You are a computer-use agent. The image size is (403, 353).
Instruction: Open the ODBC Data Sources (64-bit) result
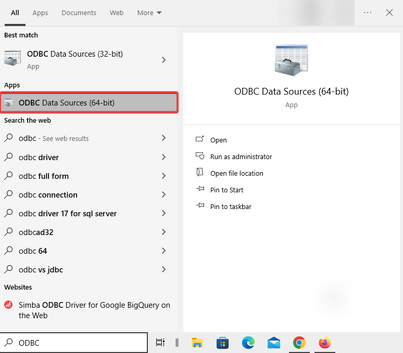[89, 102]
